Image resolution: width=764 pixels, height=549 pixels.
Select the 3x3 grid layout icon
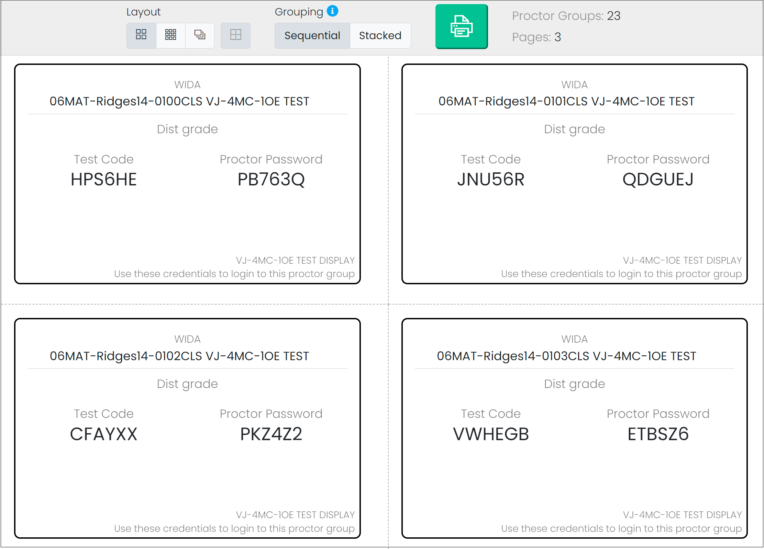coord(170,35)
